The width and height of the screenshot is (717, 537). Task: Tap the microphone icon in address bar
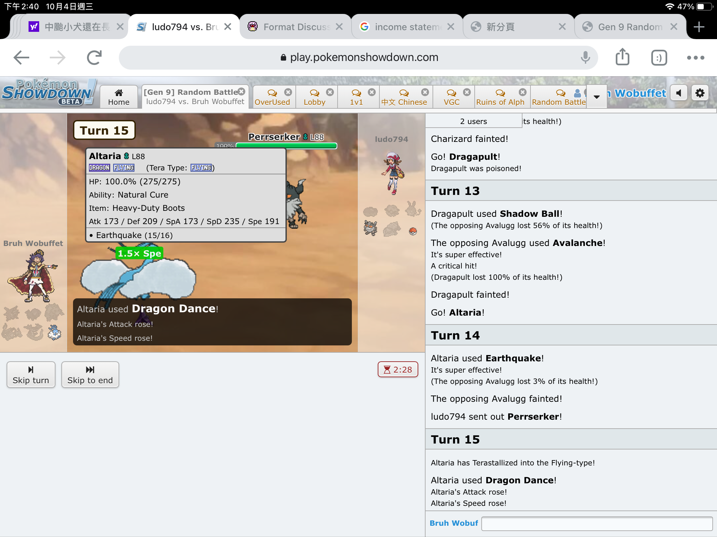point(585,57)
